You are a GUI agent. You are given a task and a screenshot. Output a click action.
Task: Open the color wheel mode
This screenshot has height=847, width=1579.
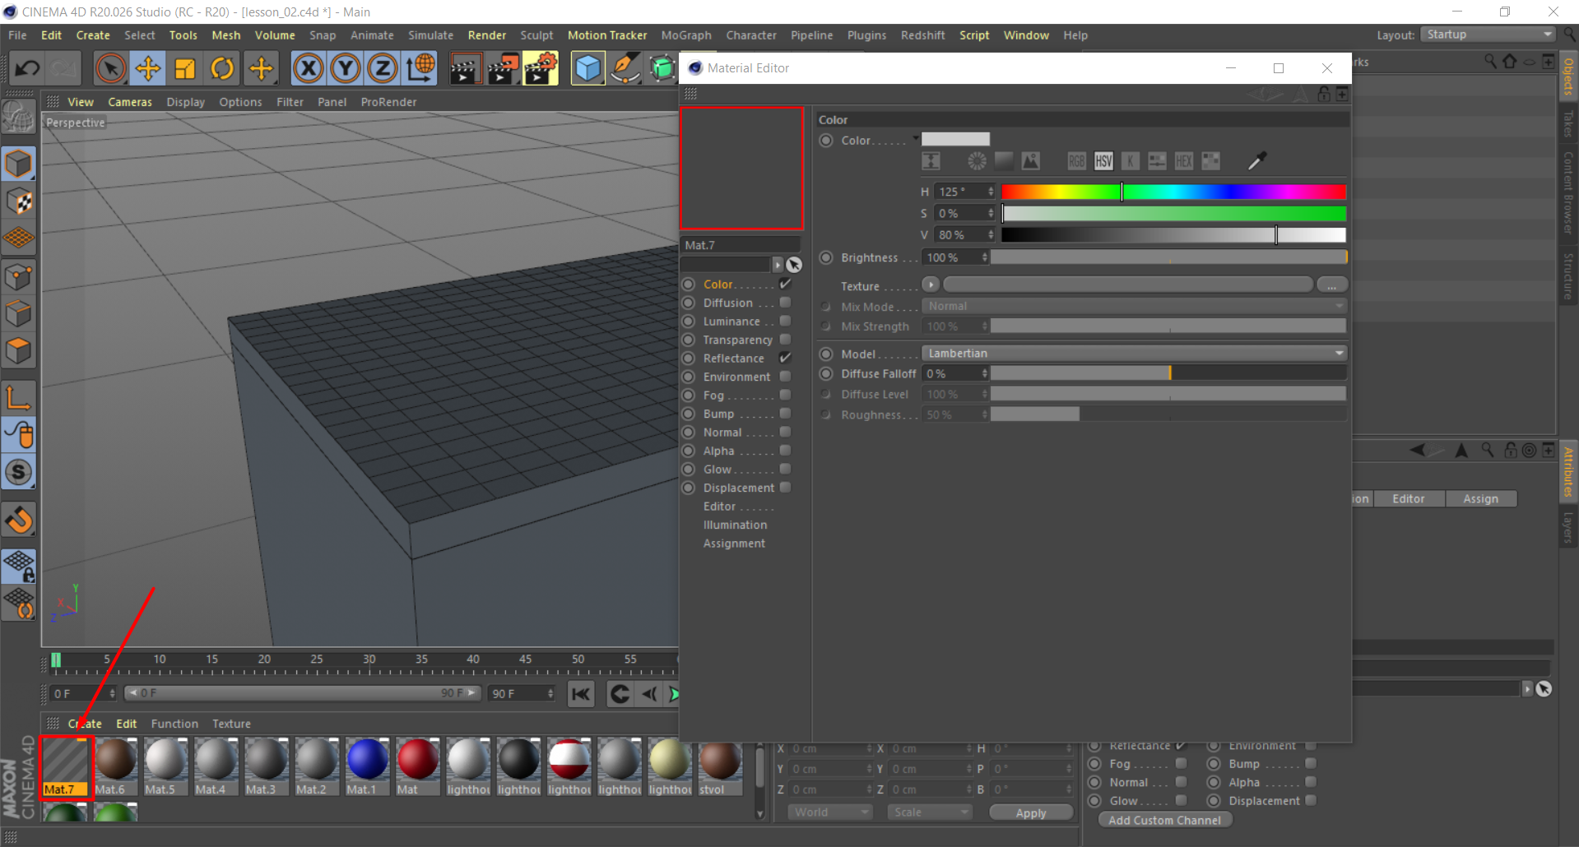(977, 161)
